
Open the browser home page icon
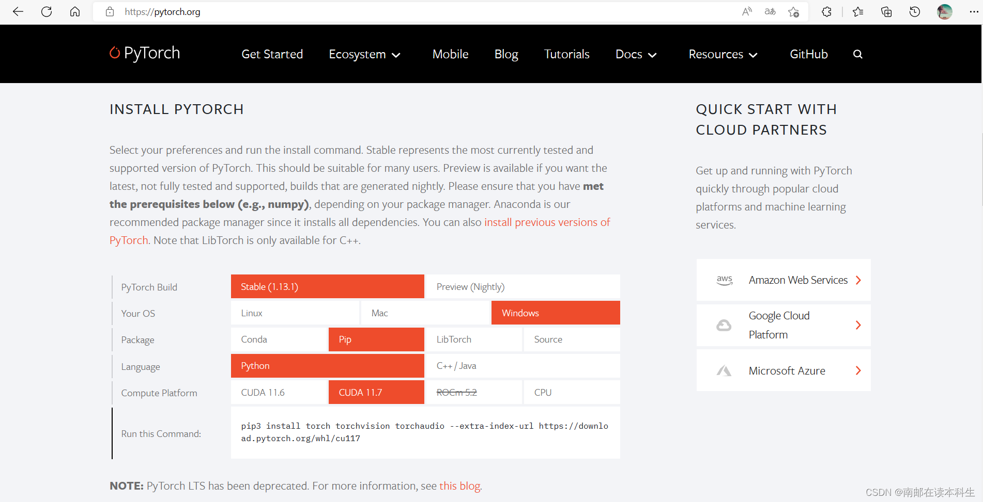coord(75,11)
